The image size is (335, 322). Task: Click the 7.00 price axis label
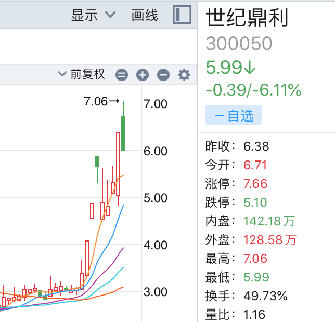point(156,104)
